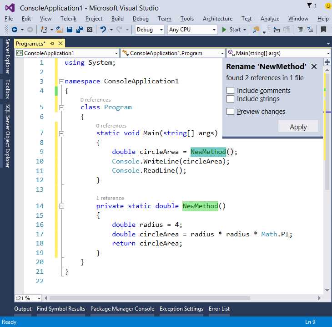
Task: Open the Edit menu
Action: click(26, 19)
